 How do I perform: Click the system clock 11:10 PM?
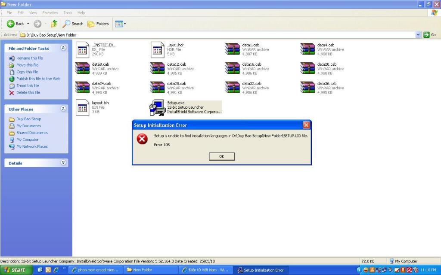[x=429, y=270]
